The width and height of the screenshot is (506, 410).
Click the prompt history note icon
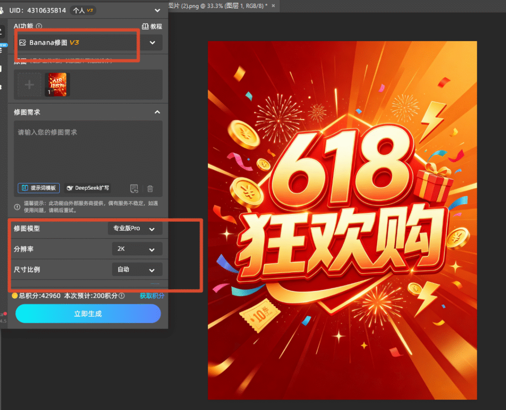(x=134, y=188)
